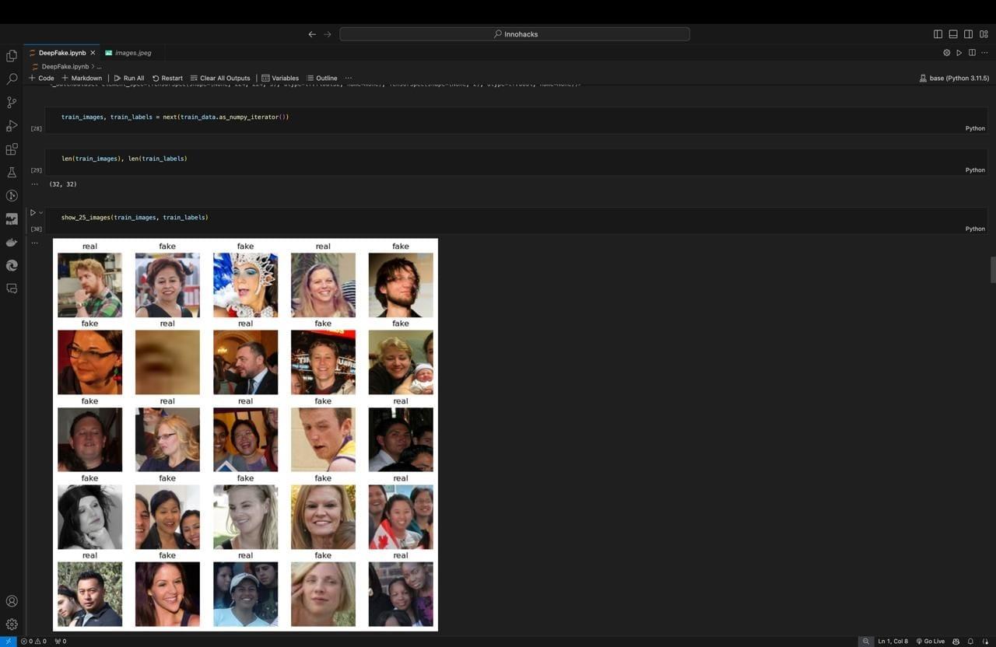The width and height of the screenshot is (996, 647).
Task: Toggle the bottom panel layout icon
Action: pos(953,34)
